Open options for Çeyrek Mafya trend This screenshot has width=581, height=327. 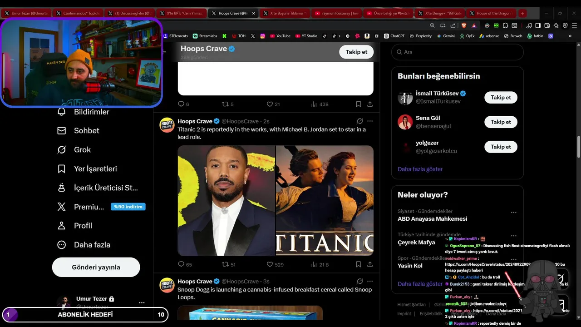[x=513, y=236]
